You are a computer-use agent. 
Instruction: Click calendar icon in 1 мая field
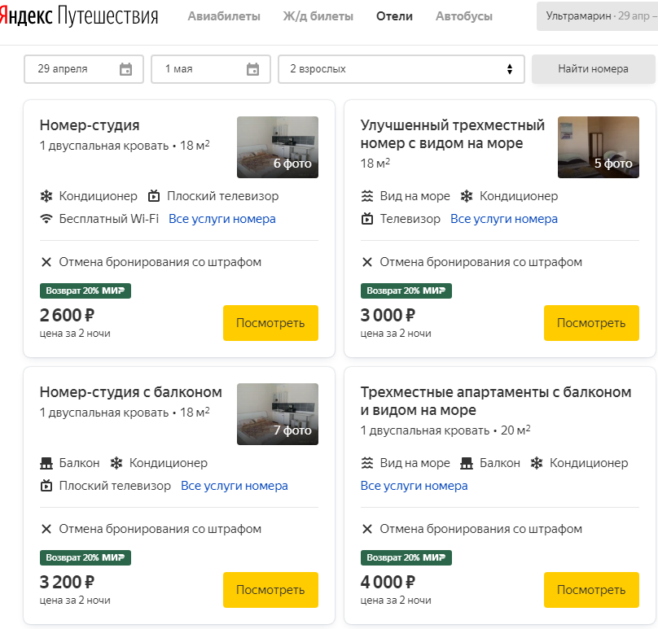point(252,69)
